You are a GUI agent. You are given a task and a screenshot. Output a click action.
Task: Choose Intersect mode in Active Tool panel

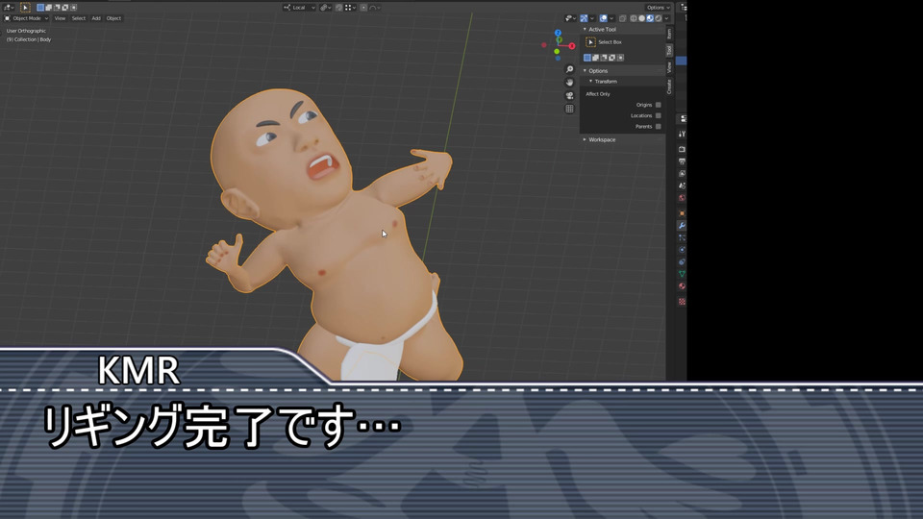coord(620,58)
